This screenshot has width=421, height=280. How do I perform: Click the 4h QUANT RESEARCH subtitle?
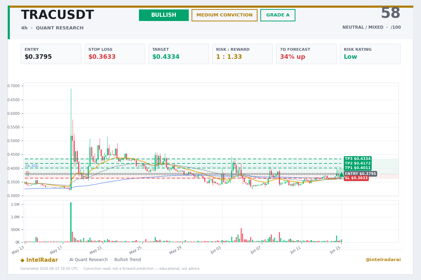pyautogui.click(x=52, y=28)
